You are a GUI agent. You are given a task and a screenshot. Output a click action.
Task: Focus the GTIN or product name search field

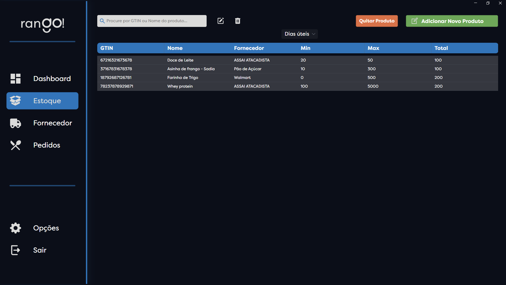(x=155, y=21)
